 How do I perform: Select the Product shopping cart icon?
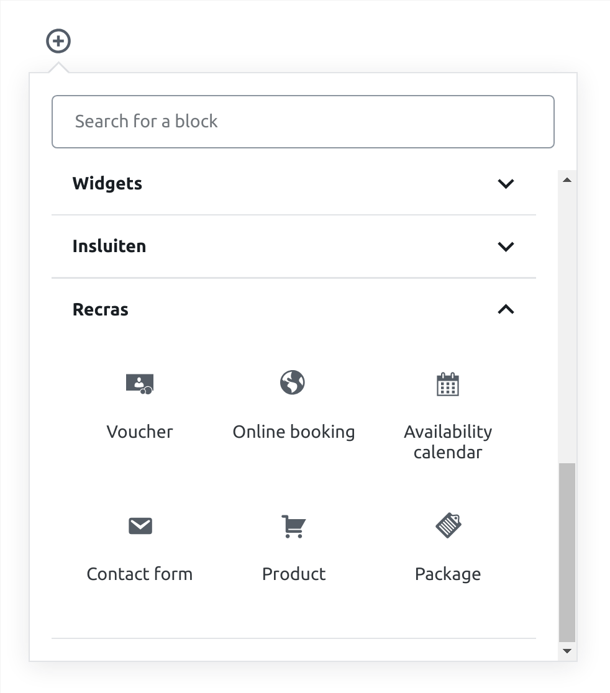(x=293, y=527)
